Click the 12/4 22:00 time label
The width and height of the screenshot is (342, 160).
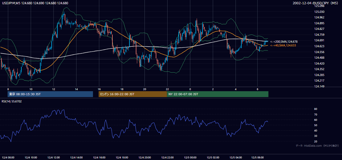click(167, 157)
